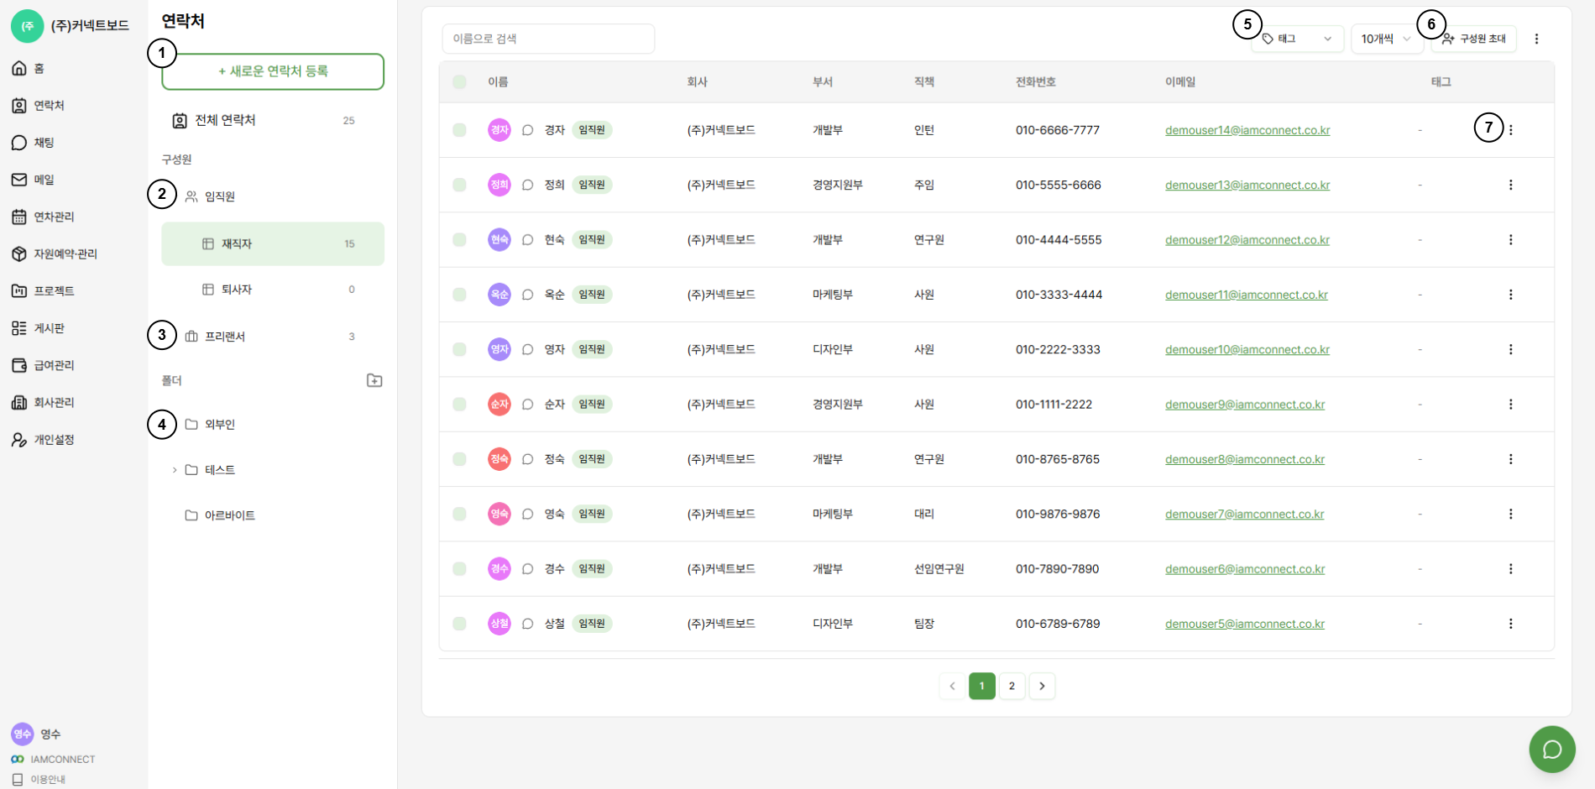Open the top-right kebab menu of the list
The width and height of the screenshot is (1595, 789).
tap(1536, 39)
